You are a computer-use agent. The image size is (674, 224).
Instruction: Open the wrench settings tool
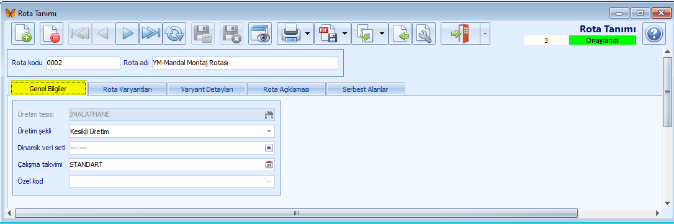tap(424, 34)
